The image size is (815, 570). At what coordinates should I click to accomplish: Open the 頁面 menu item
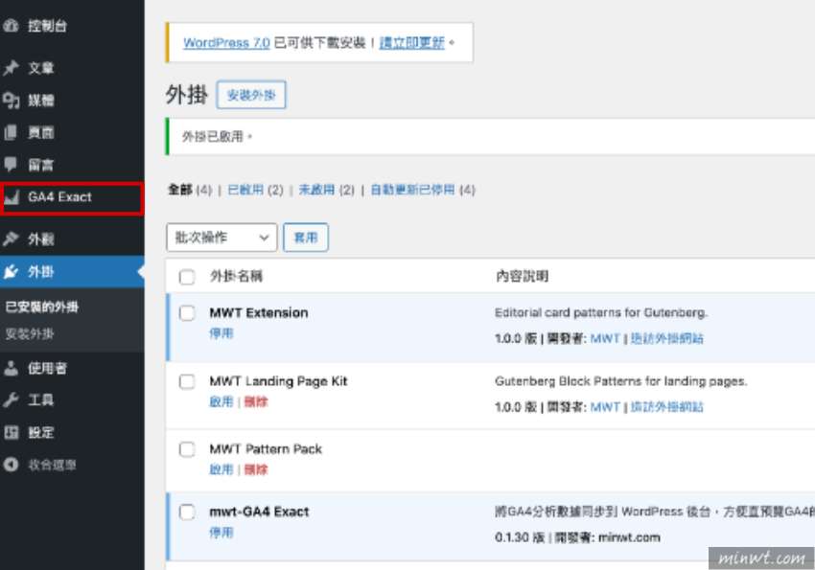[40, 132]
